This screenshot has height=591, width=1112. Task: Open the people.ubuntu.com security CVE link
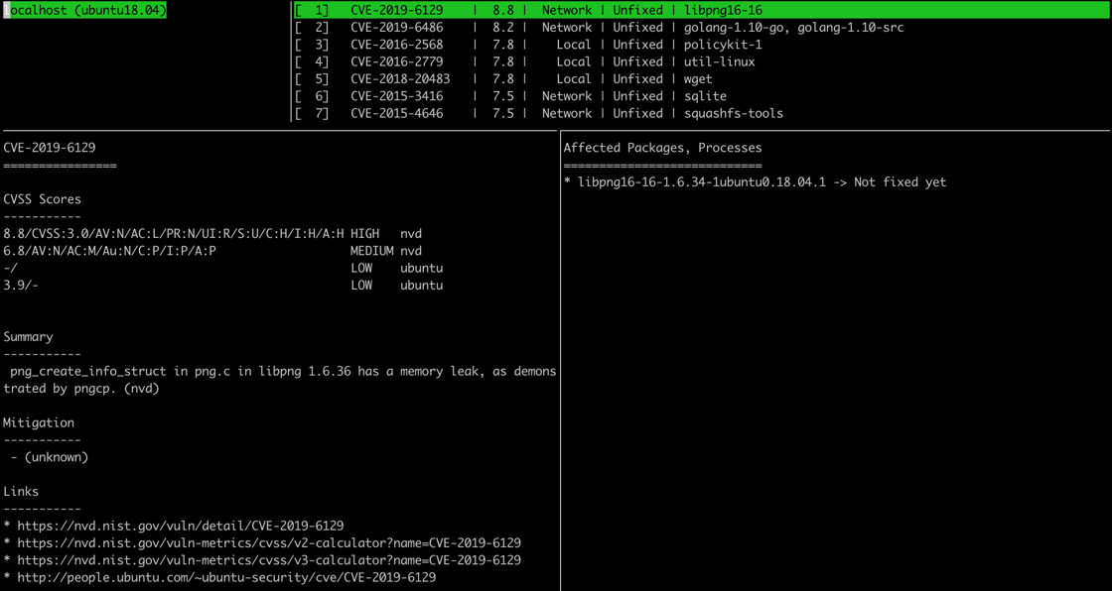(x=225, y=577)
